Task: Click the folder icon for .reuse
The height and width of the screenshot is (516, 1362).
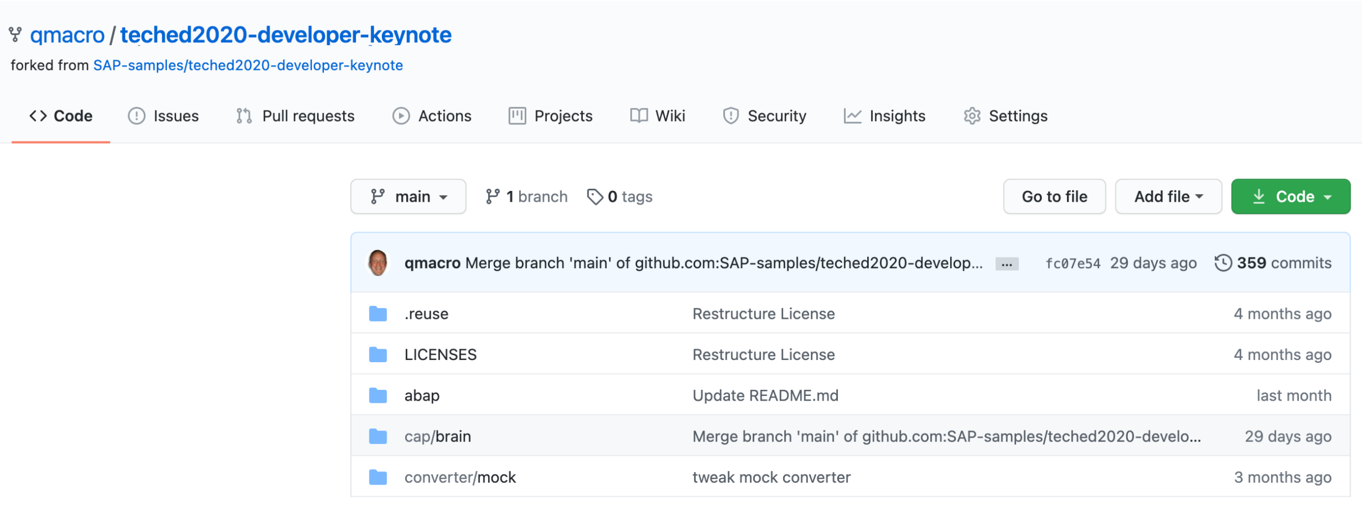Action: [x=378, y=314]
